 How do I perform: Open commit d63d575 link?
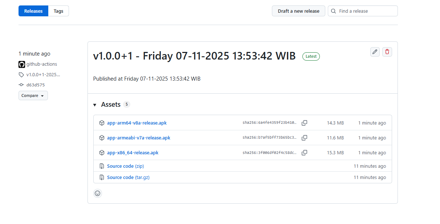pyautogui.click(x=36, y=85)
